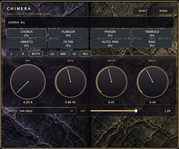The height and width of the screenshot is (149, 179).
Task: Open the Init (dry) preset dropdown
Action: click(x=47, y=111)
